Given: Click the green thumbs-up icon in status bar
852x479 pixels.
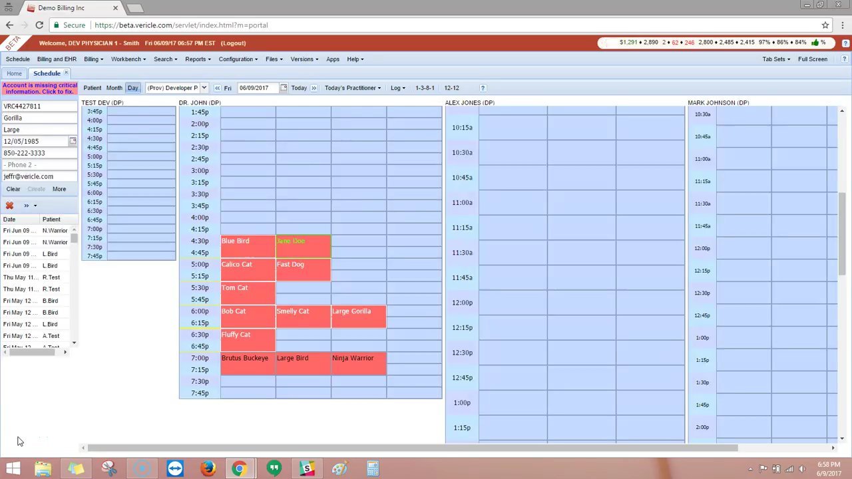Looking at the screenshot, I should (815, 42).
